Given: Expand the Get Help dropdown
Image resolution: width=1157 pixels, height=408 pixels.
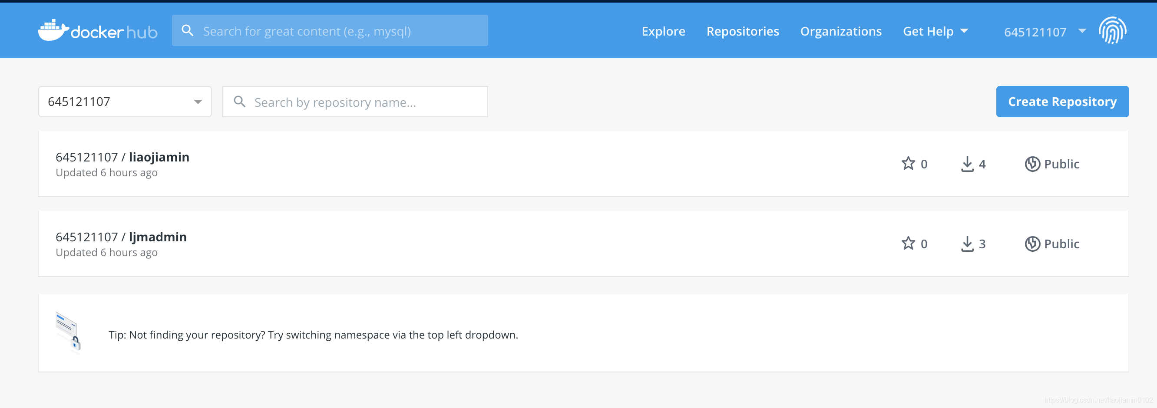Looking at the screenshot, I should tap(935, 31).
